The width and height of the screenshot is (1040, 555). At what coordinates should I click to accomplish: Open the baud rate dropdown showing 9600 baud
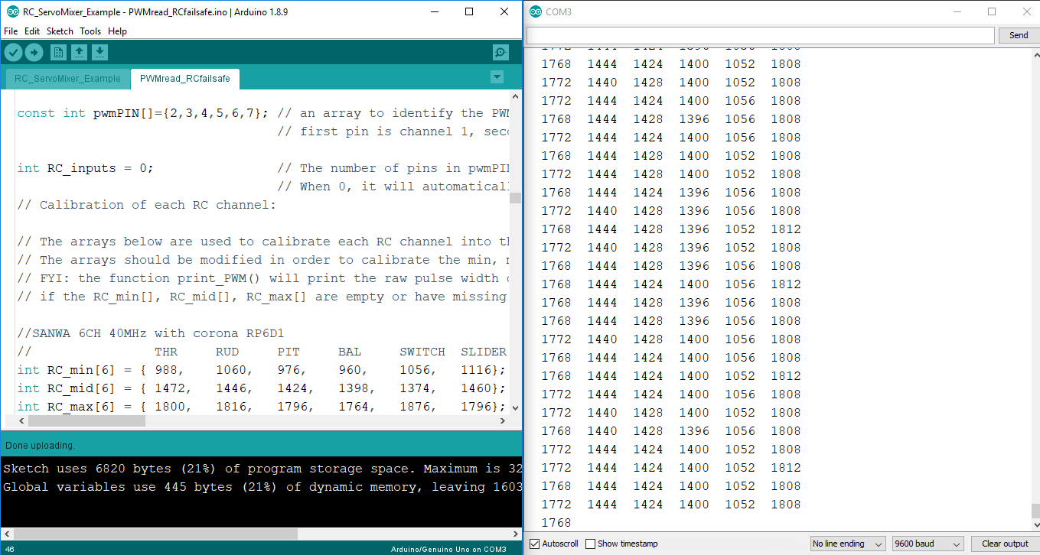pyautogui.click(x=927, y=544)
